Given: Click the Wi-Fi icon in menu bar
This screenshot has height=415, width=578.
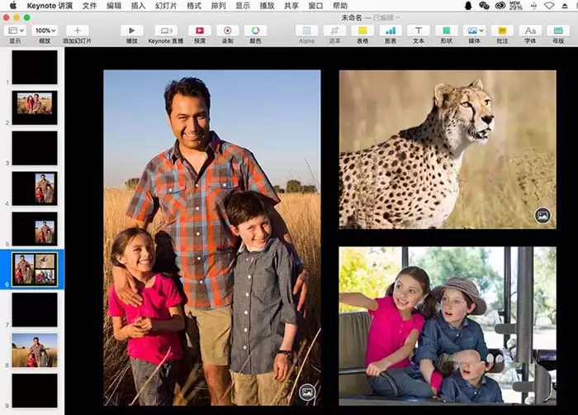Looking at the screenshot, I should pyautogui.click(x=549, y=6).
